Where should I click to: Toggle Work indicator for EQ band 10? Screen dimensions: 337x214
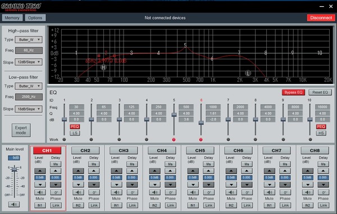click(x=310, y=139)
